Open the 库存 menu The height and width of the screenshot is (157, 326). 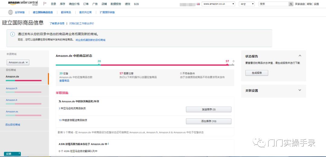[62, 4]
